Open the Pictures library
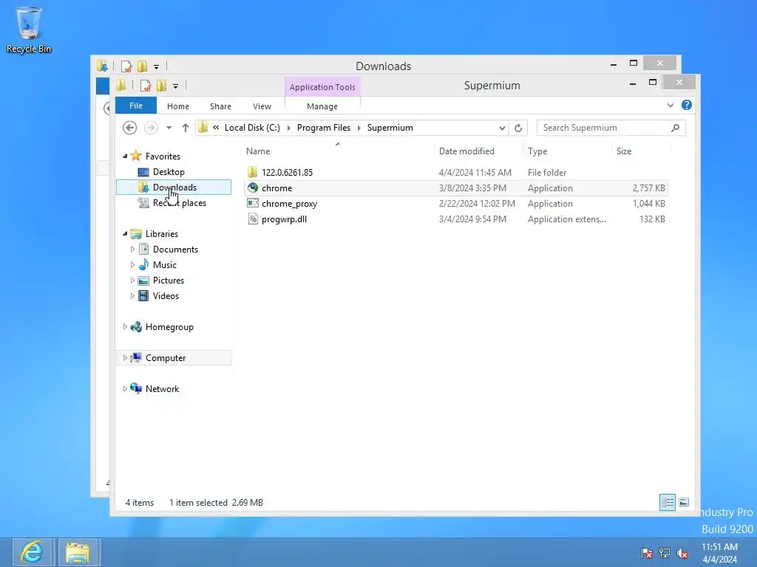The width and height of the screenshot is (757, 567). tap(169, 280)
